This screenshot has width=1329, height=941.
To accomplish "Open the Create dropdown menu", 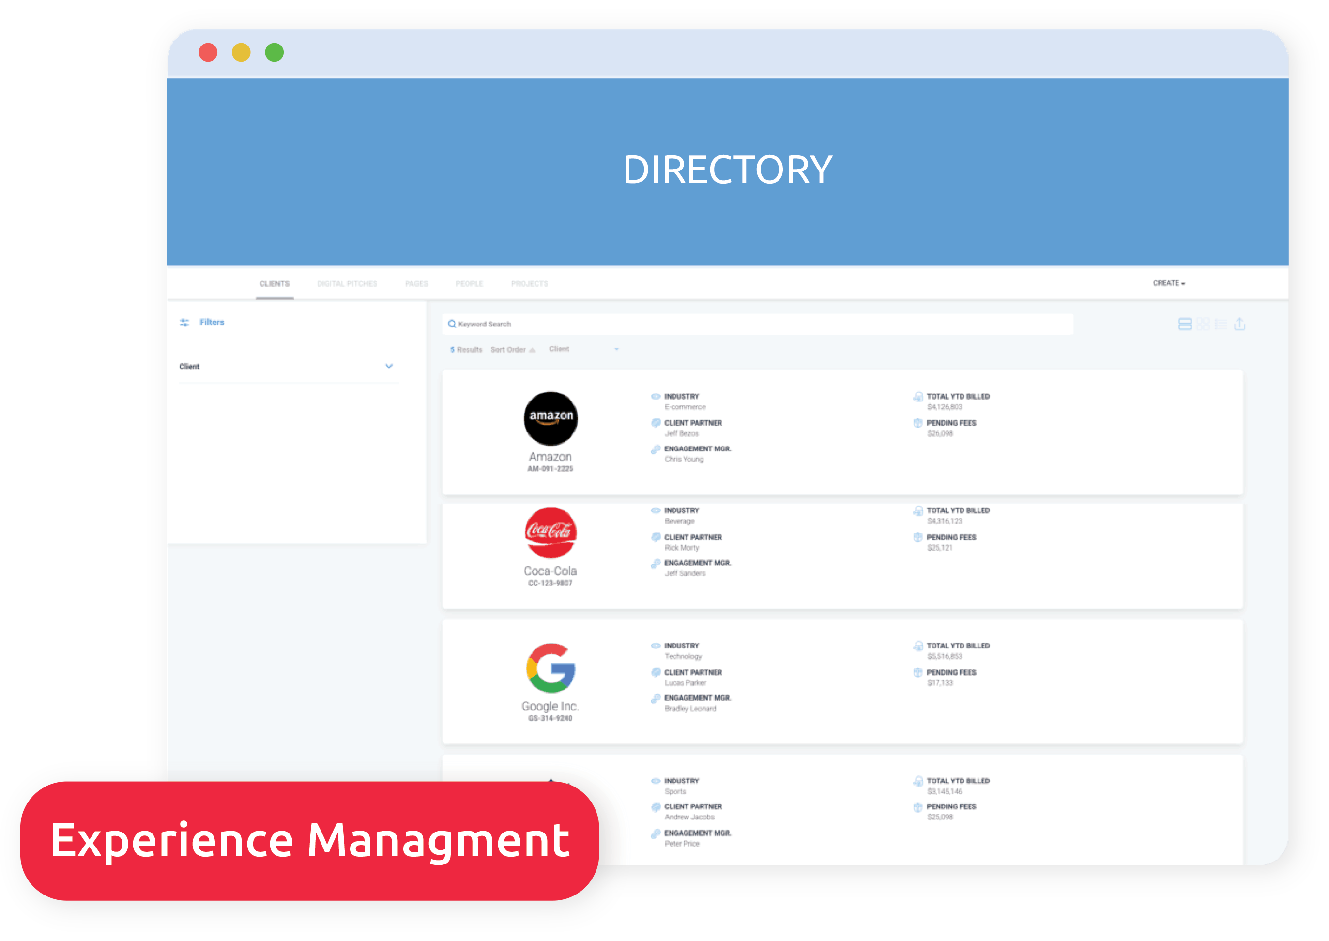I will [1169, 283].
